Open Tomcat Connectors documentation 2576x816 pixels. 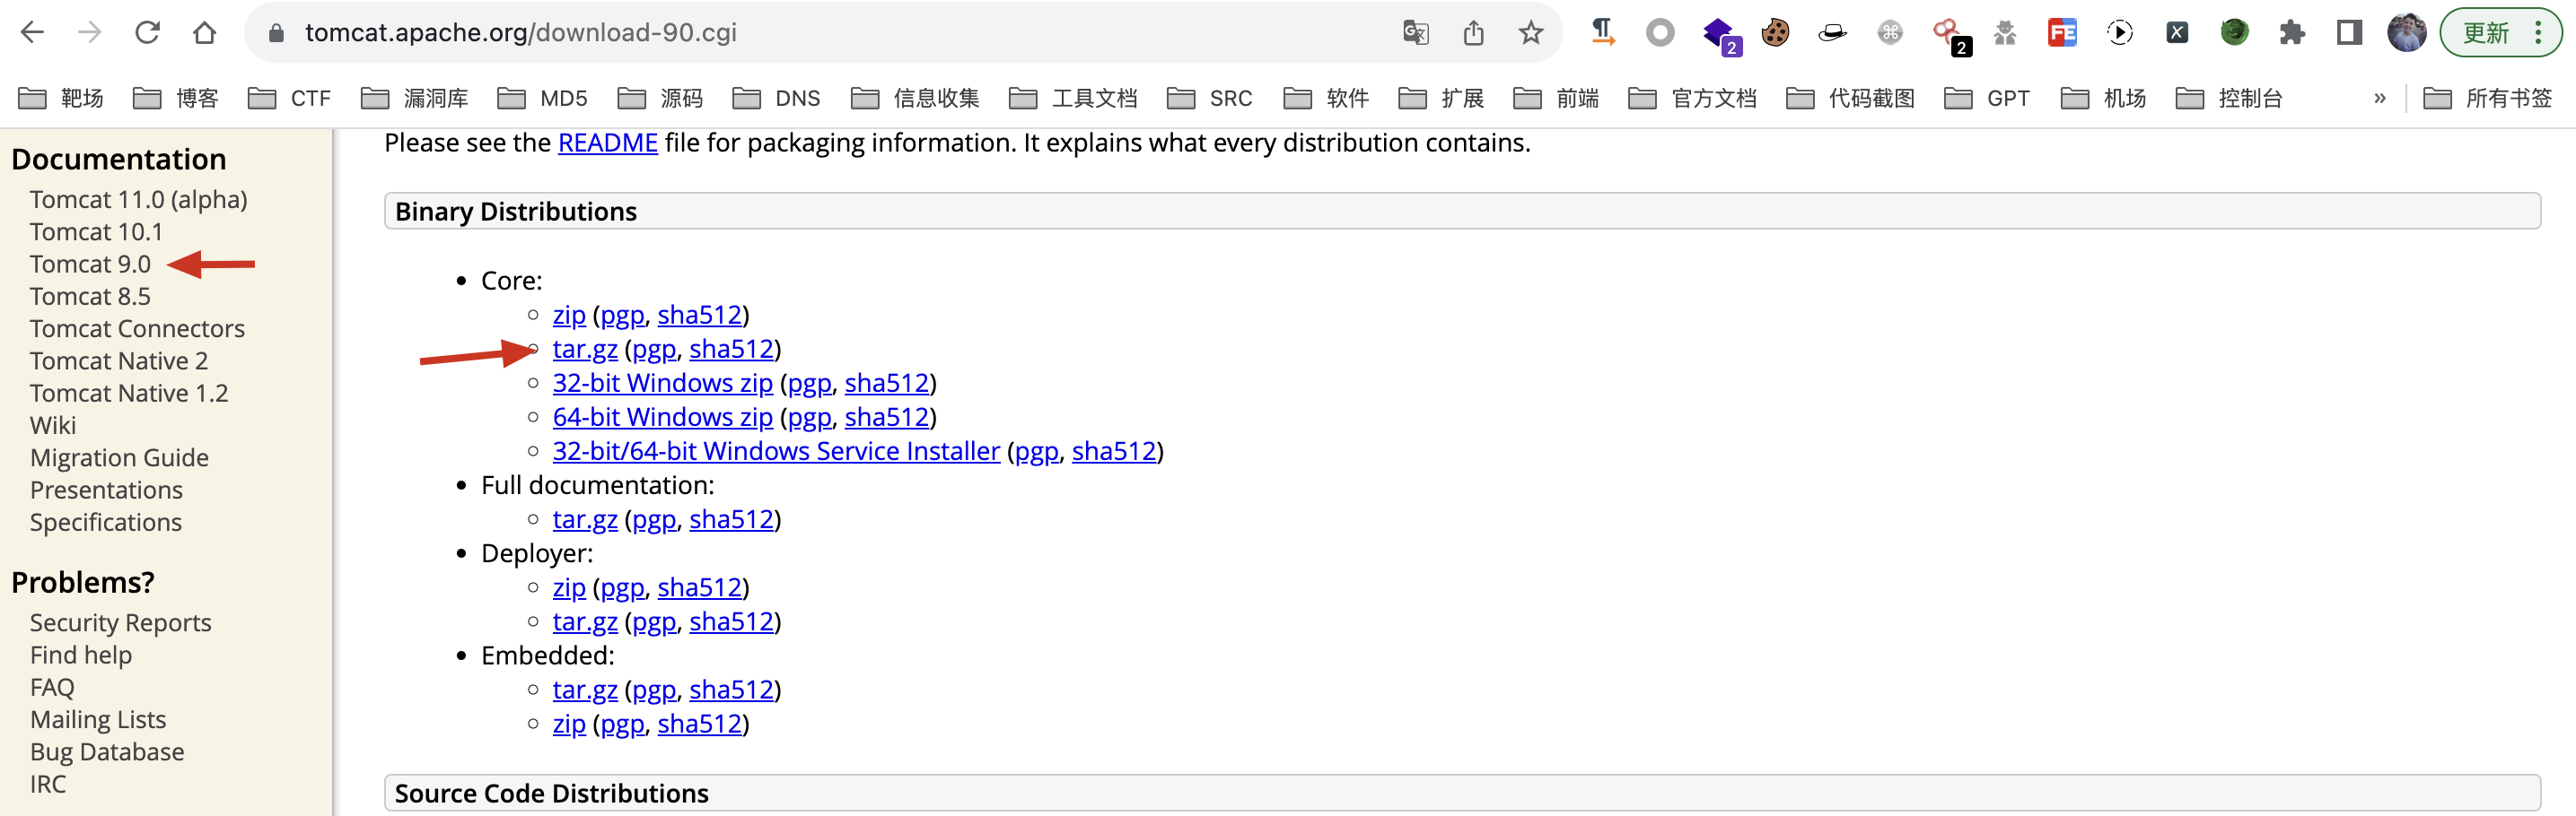point(137,328)
